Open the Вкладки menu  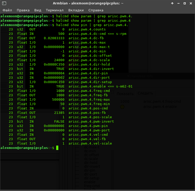click(76, 10)
